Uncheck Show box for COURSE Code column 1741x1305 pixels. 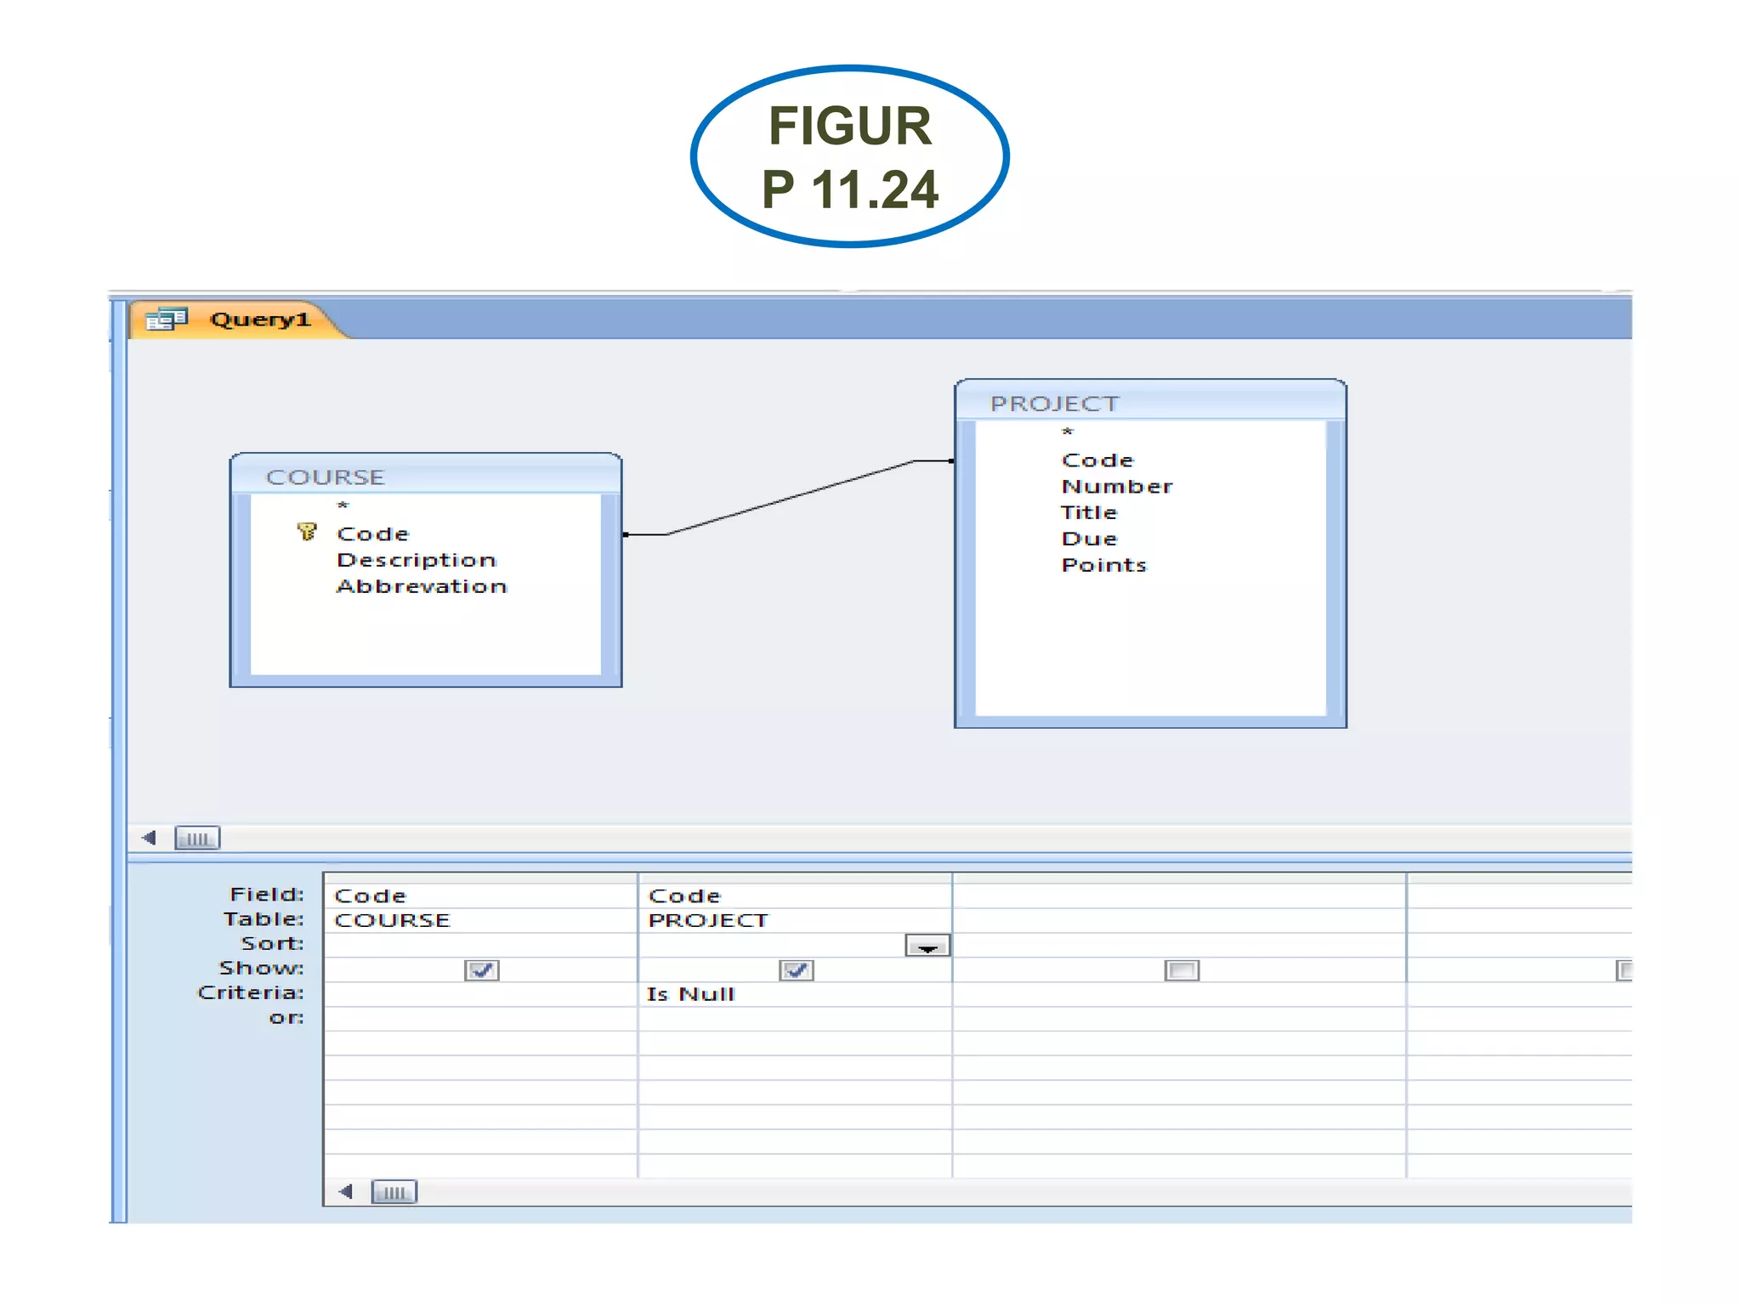(x=481, y=969)
